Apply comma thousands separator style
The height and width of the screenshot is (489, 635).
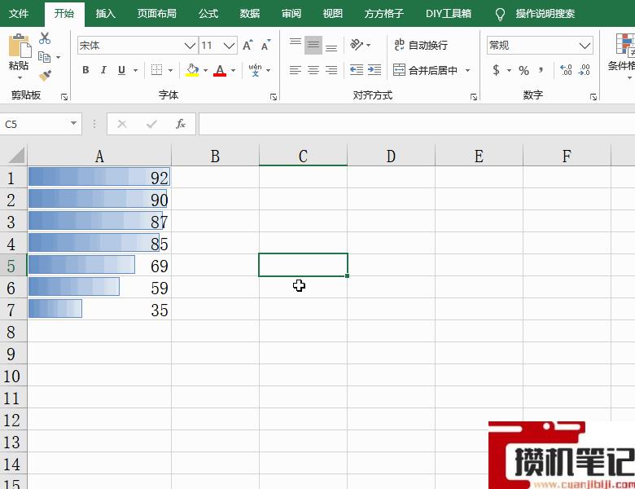[541, 71]
